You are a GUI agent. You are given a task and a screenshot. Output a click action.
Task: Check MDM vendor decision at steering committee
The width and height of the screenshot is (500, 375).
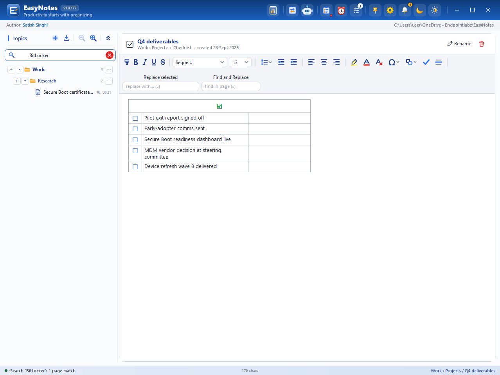click(x=135, y=151)
